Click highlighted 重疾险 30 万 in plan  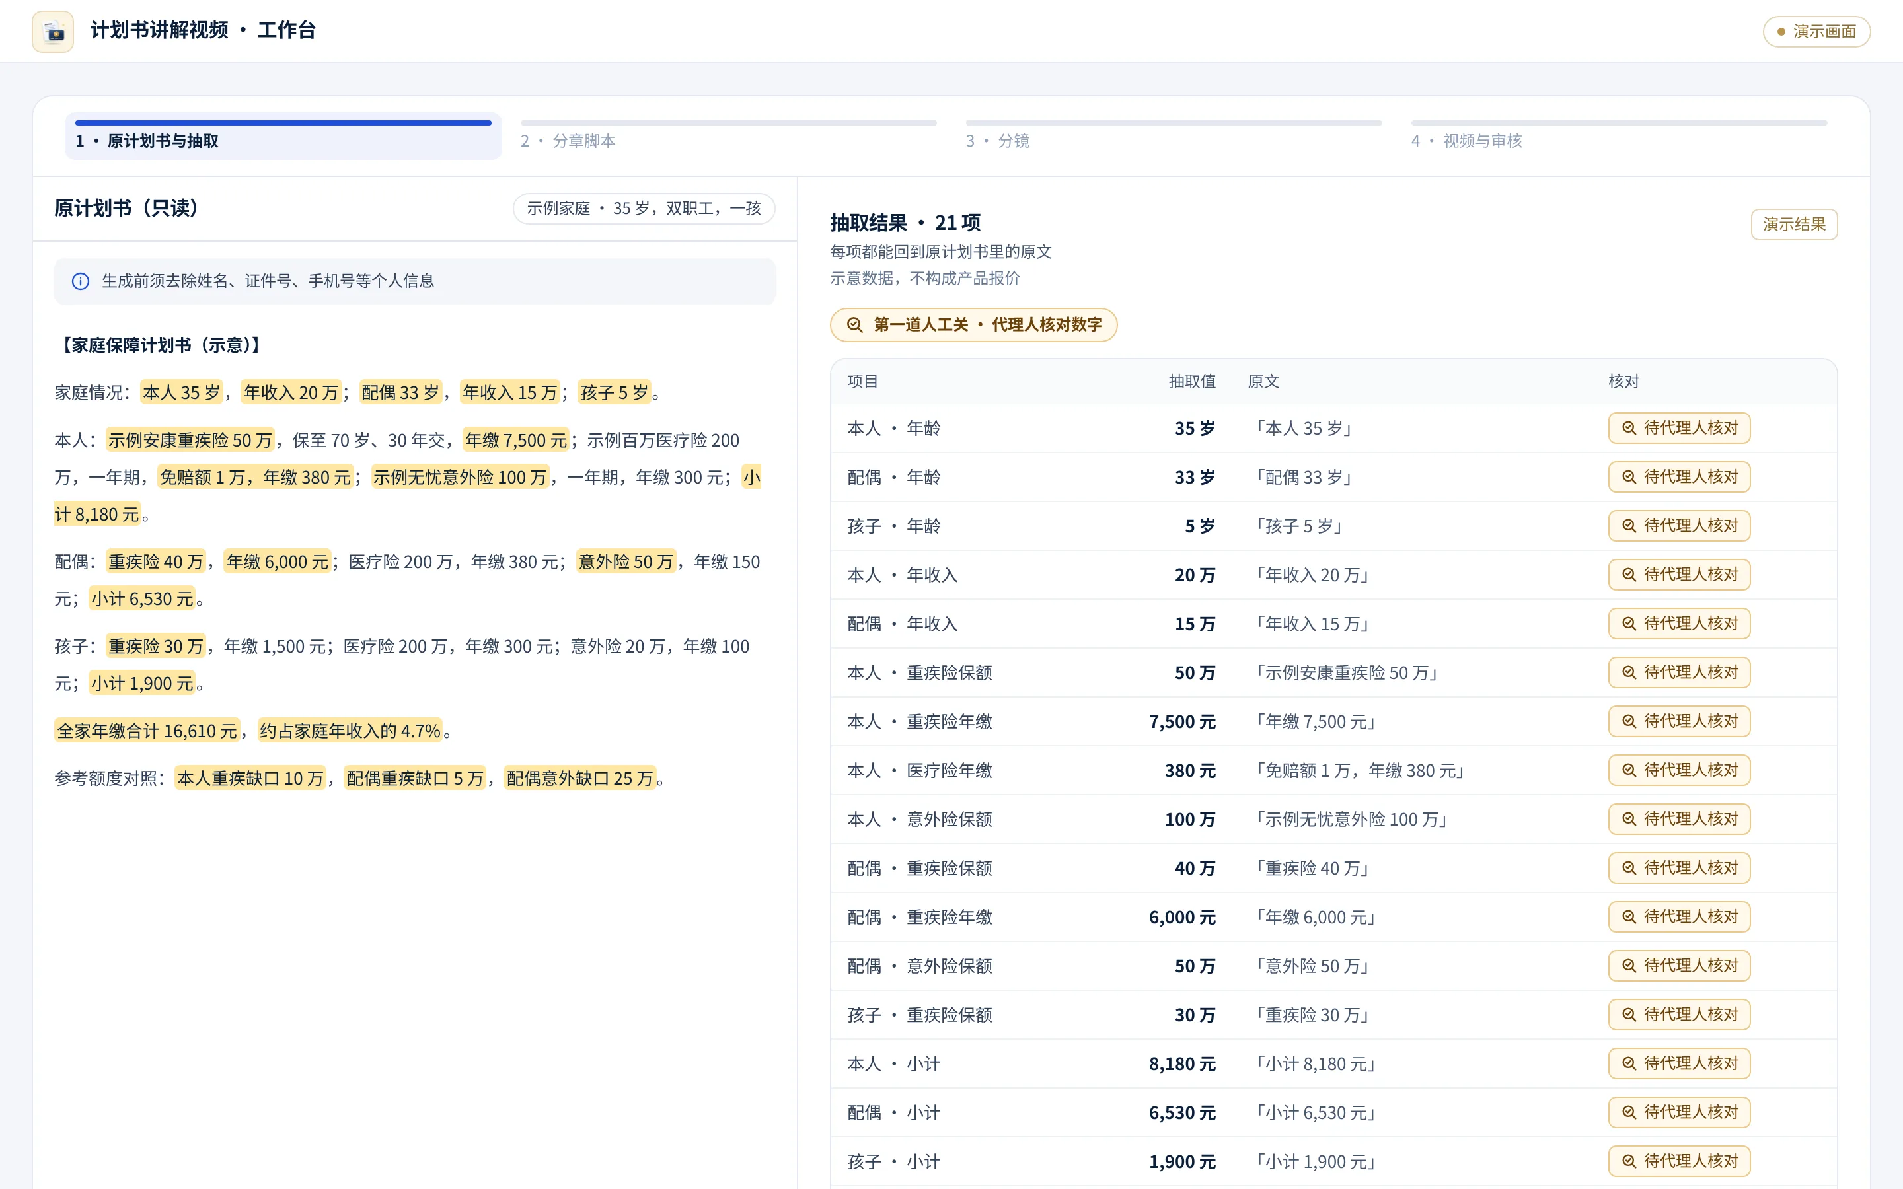[x=156, y=645]
